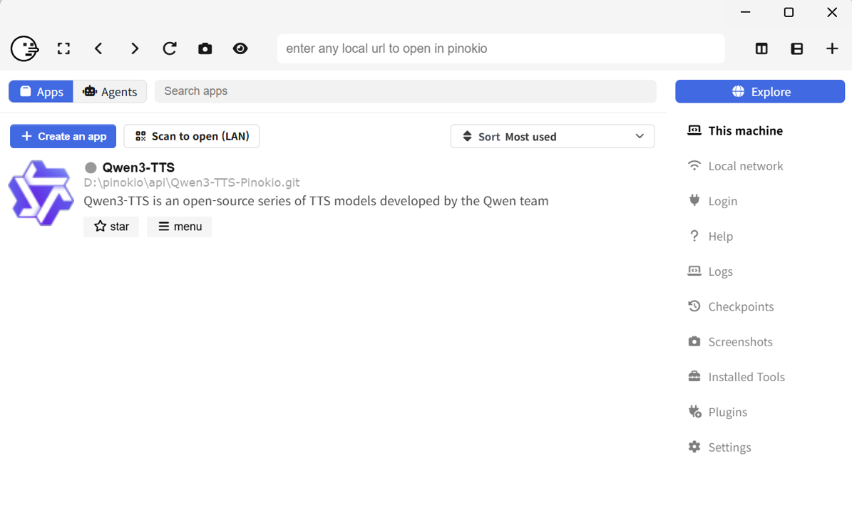Open Installed Tools in sidebar
Screen dimensions: 852x513
tap(736, 377)
